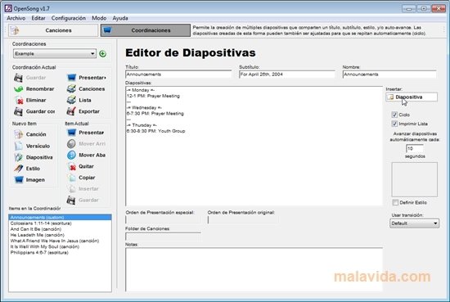The image size is (450, 302).
Task: Click the Guardar icon under Coordinación Actual
Action: click(x=18, y=78)
